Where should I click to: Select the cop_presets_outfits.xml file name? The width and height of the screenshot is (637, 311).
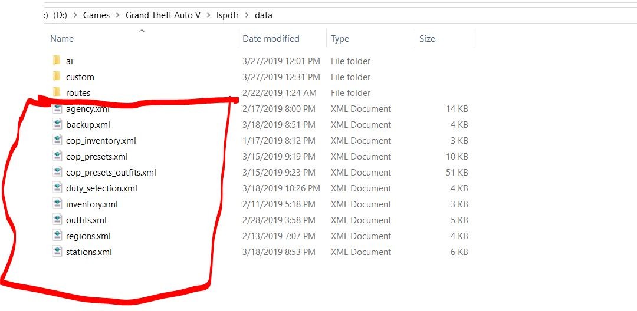(111, 173)
